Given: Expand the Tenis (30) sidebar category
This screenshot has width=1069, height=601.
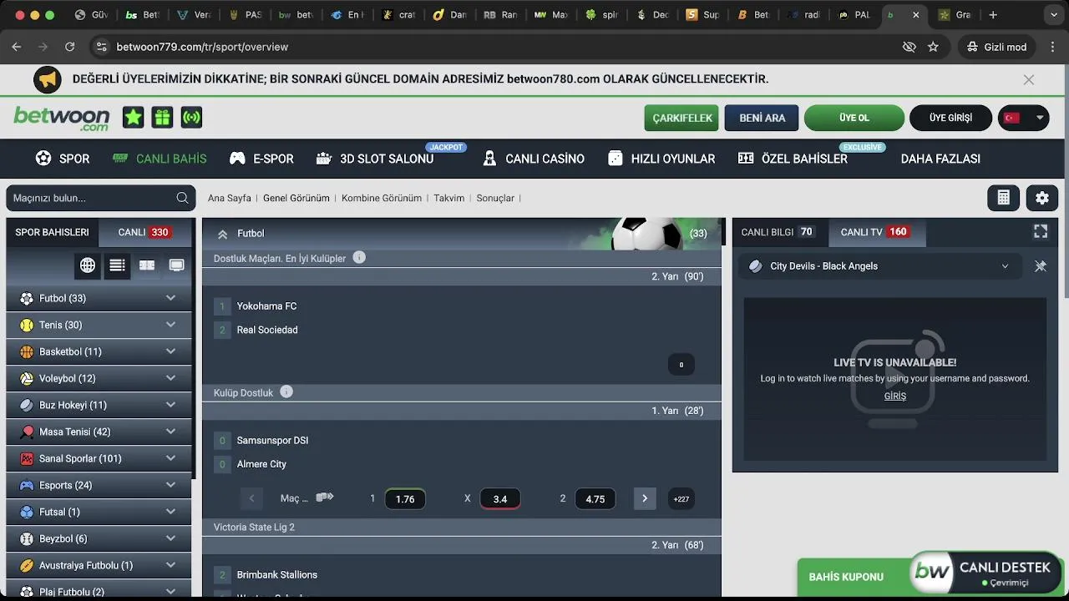Looking at the screenshot, I should [99, 325].
